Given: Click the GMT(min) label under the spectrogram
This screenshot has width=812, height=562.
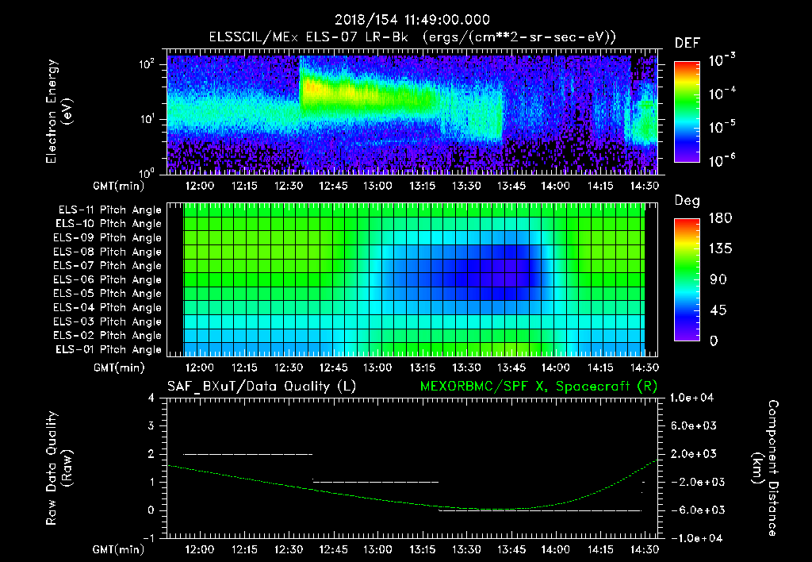Looking at the screenshot, I should [x=119, y=186].
